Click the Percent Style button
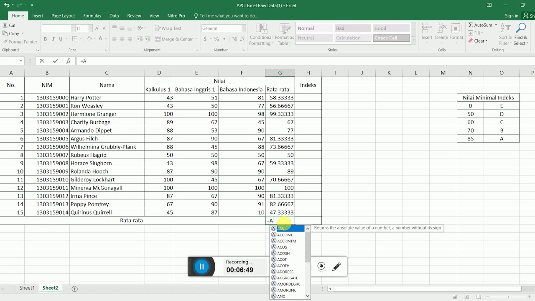This screenshot has width=535, height=301. tap(217, 39)
